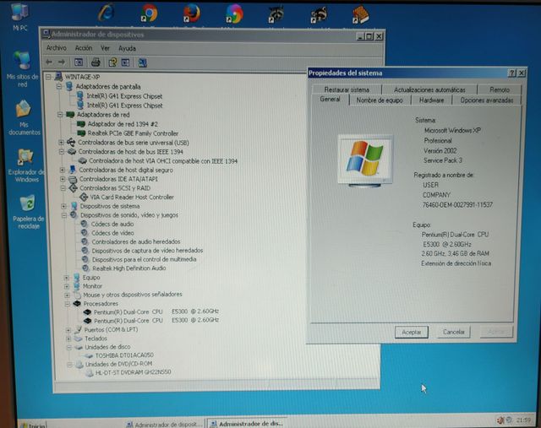Image resolution: width=541 pixels, height=428 pixels.
Task: Open the Internet Explorer desktop shortcut
Action: (107, 14)
